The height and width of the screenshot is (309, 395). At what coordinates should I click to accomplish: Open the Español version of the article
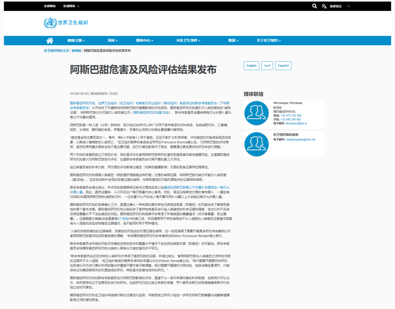click(283, 65)
